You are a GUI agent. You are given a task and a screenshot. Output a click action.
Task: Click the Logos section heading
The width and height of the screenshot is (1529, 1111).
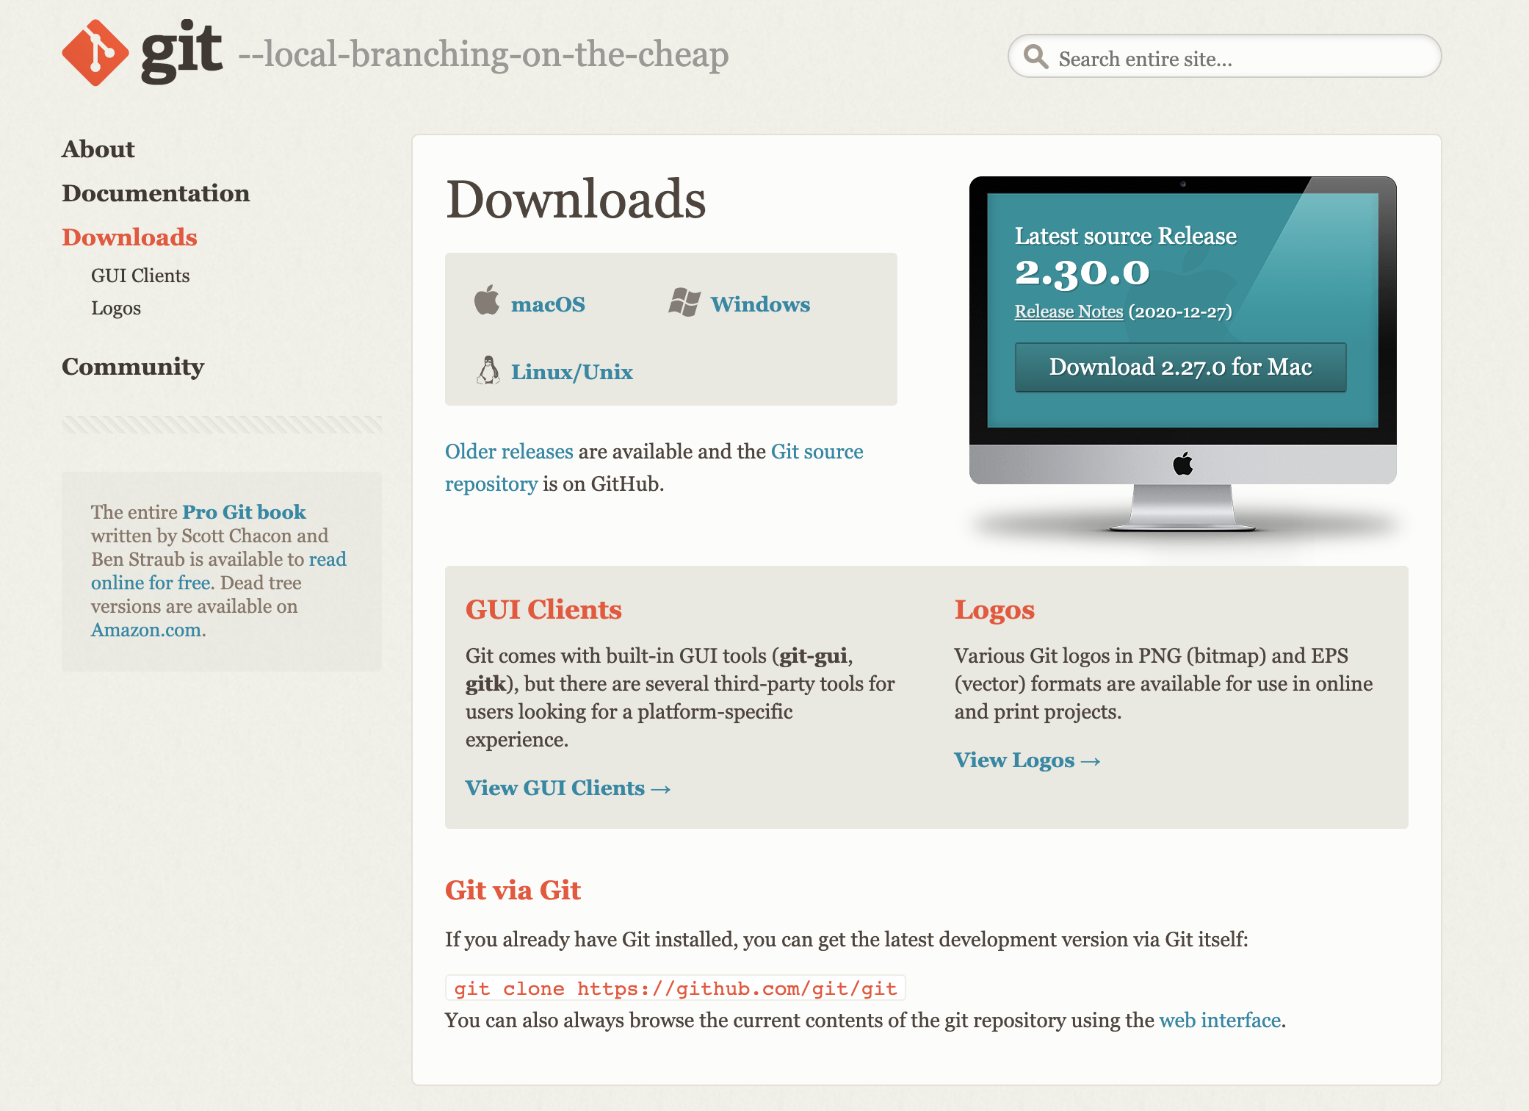994,610
